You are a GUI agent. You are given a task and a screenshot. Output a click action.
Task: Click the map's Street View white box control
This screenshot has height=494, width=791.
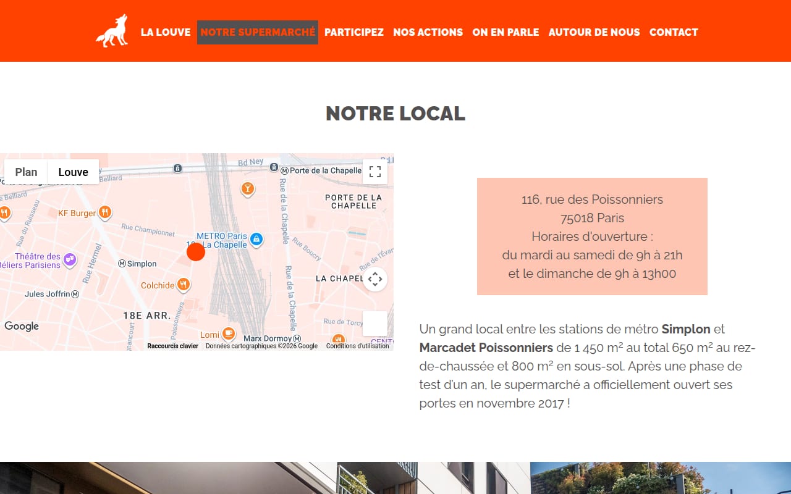(375, 324)
